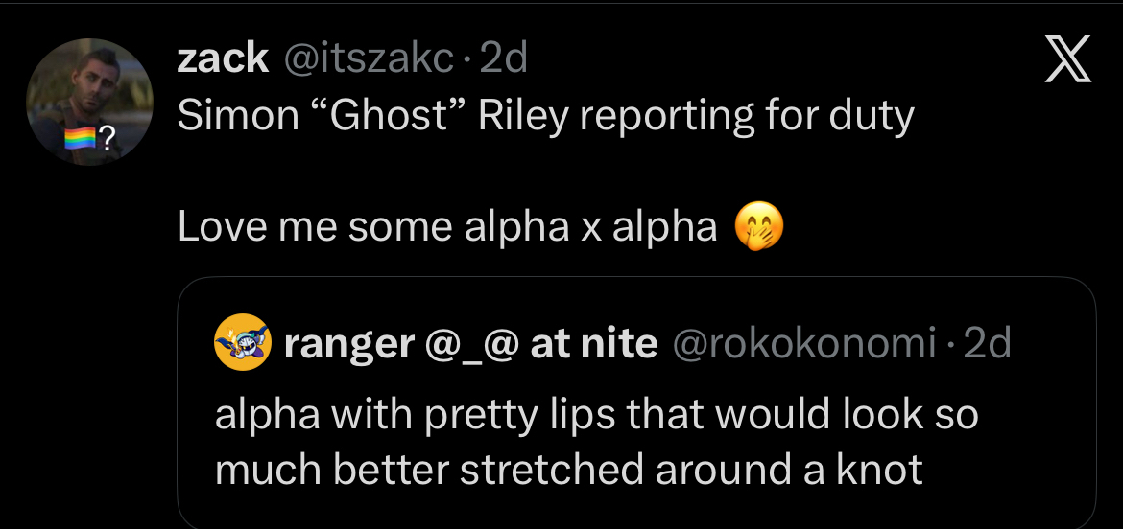Viewport: 1123px width, 529px height.
Task: Click the hand-over-mouth emoji
Action: pos(758,227)
